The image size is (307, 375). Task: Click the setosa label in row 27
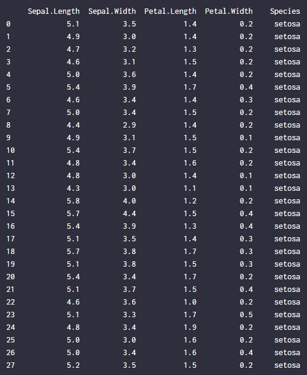tap(287, 365)
